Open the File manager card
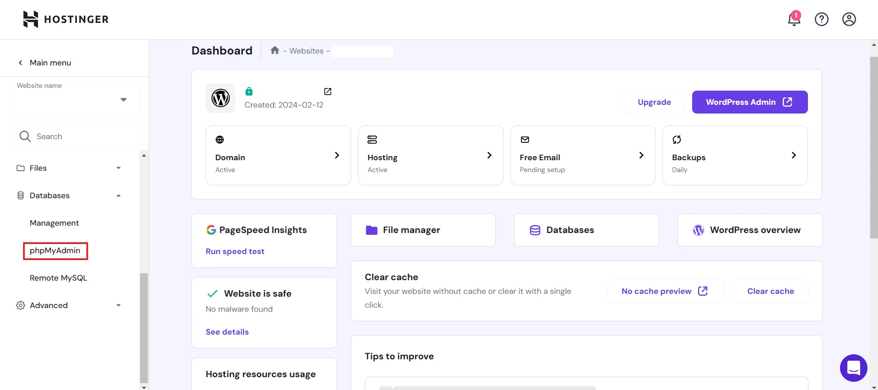This screenshot has width=878, height=390. (423, 230)
